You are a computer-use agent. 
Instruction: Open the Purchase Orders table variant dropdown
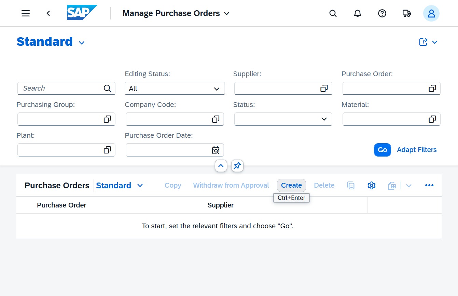(140, 185)
